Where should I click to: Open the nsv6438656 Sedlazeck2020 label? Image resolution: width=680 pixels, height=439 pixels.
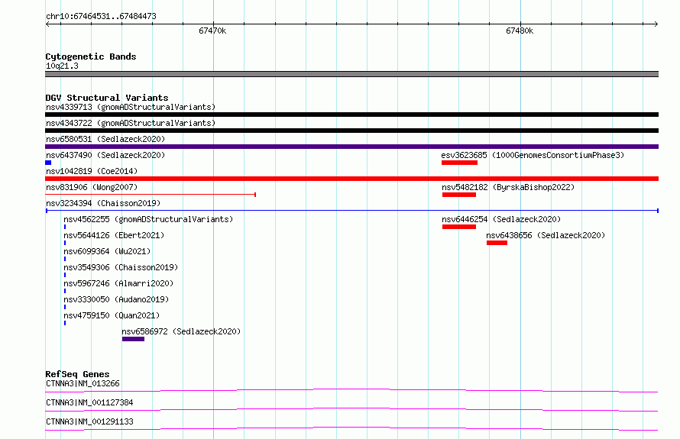546,235
